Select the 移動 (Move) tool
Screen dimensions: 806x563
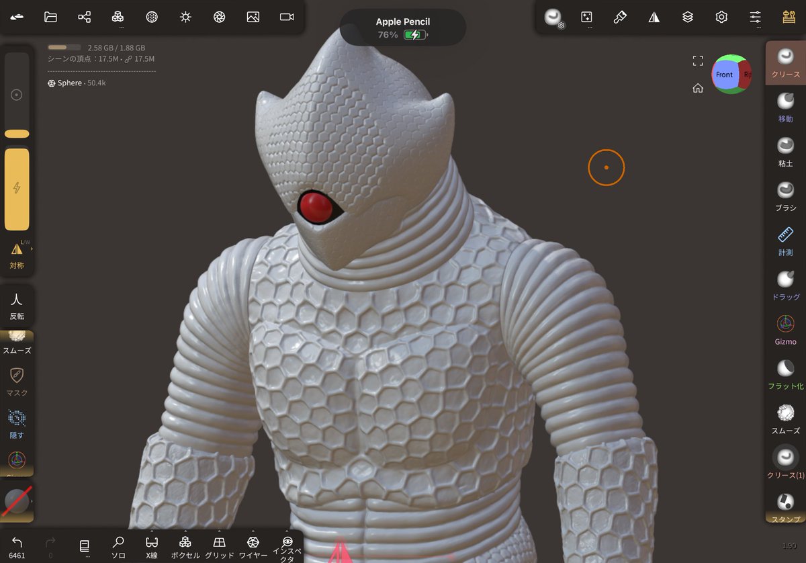tap(786, 107)
